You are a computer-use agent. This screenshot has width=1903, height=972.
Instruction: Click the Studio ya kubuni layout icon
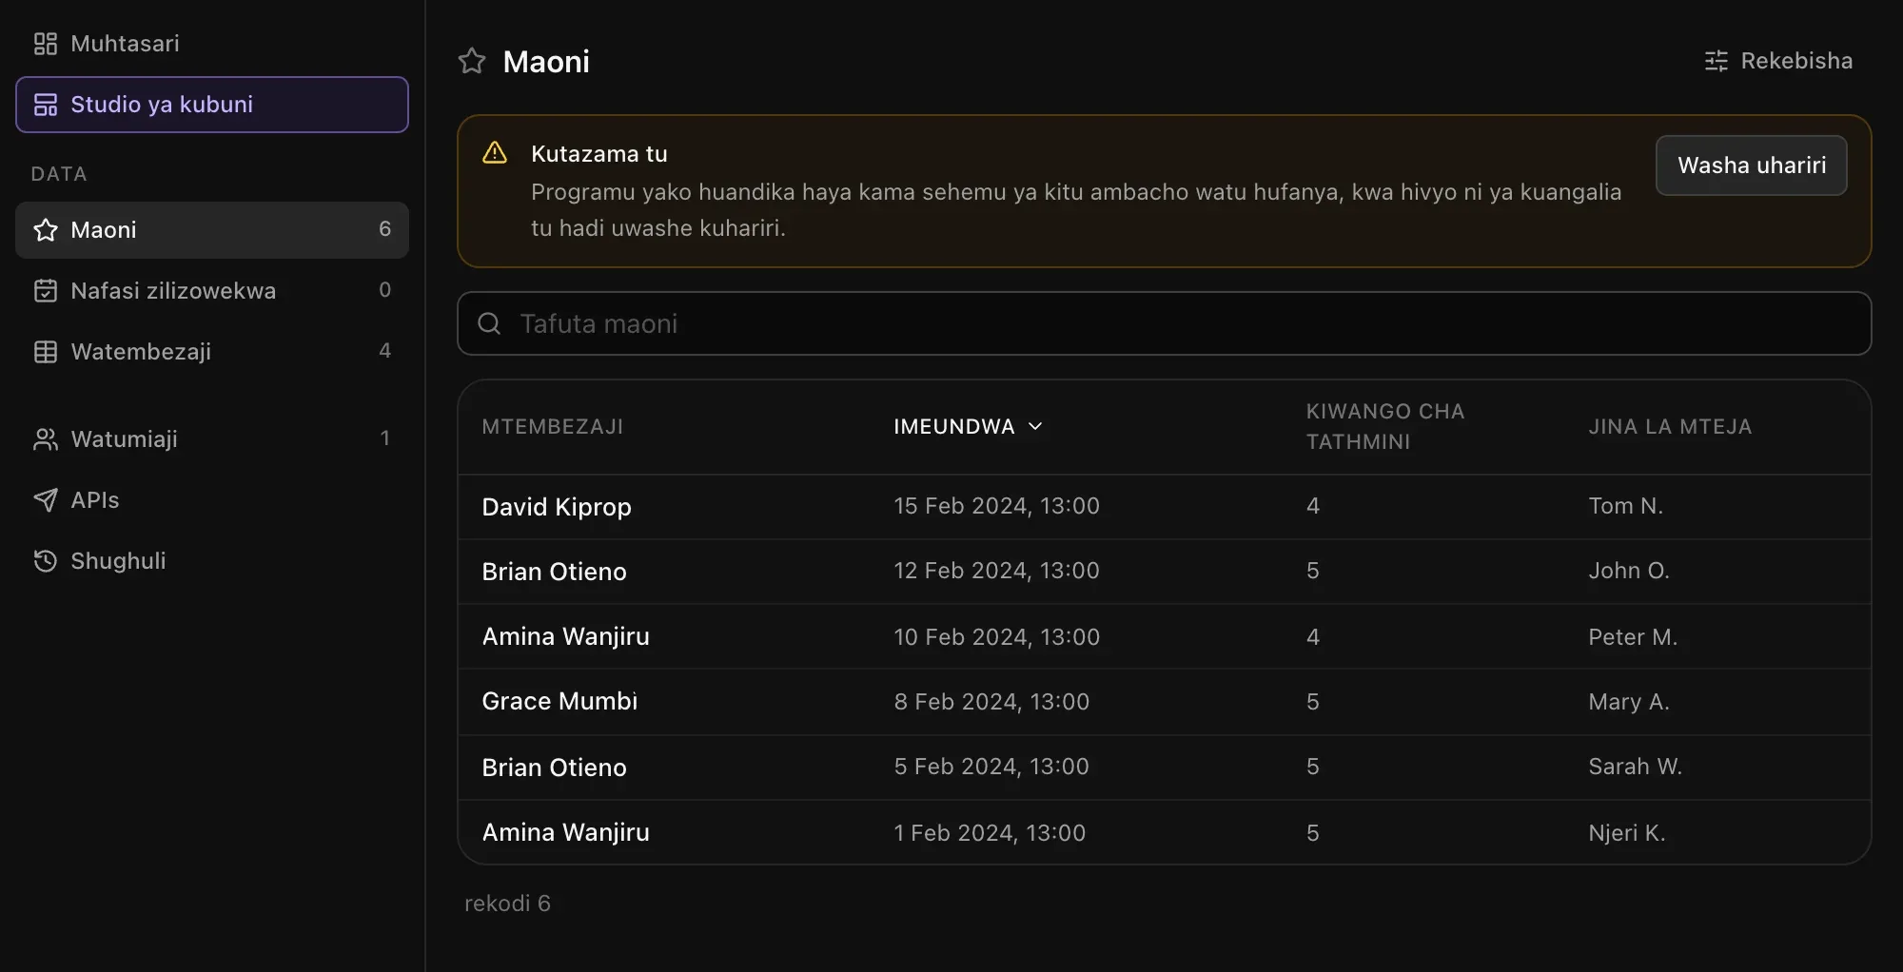click(x=45, y=105)
